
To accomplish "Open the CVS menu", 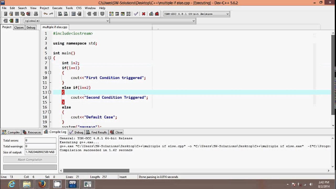I will coord(79,8).
